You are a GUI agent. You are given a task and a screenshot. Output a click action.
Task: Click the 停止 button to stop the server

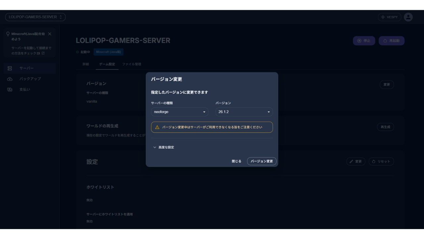pyautogui.click(x=364, y=40)
